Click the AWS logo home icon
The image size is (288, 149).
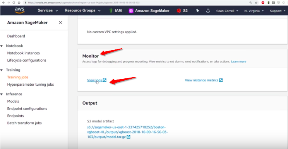click(x=19, y=10)
